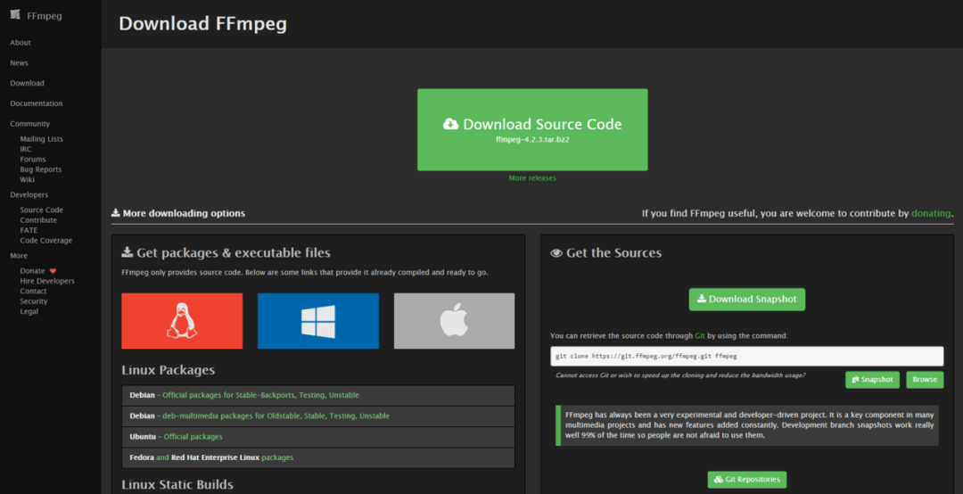963x494 pixels.
Task: Open News in the sidebar
Action: click(x=19, y=62)
